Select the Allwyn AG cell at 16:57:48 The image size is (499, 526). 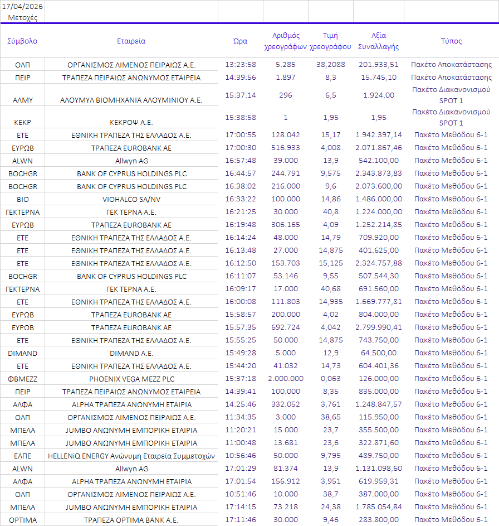(131, 161)
